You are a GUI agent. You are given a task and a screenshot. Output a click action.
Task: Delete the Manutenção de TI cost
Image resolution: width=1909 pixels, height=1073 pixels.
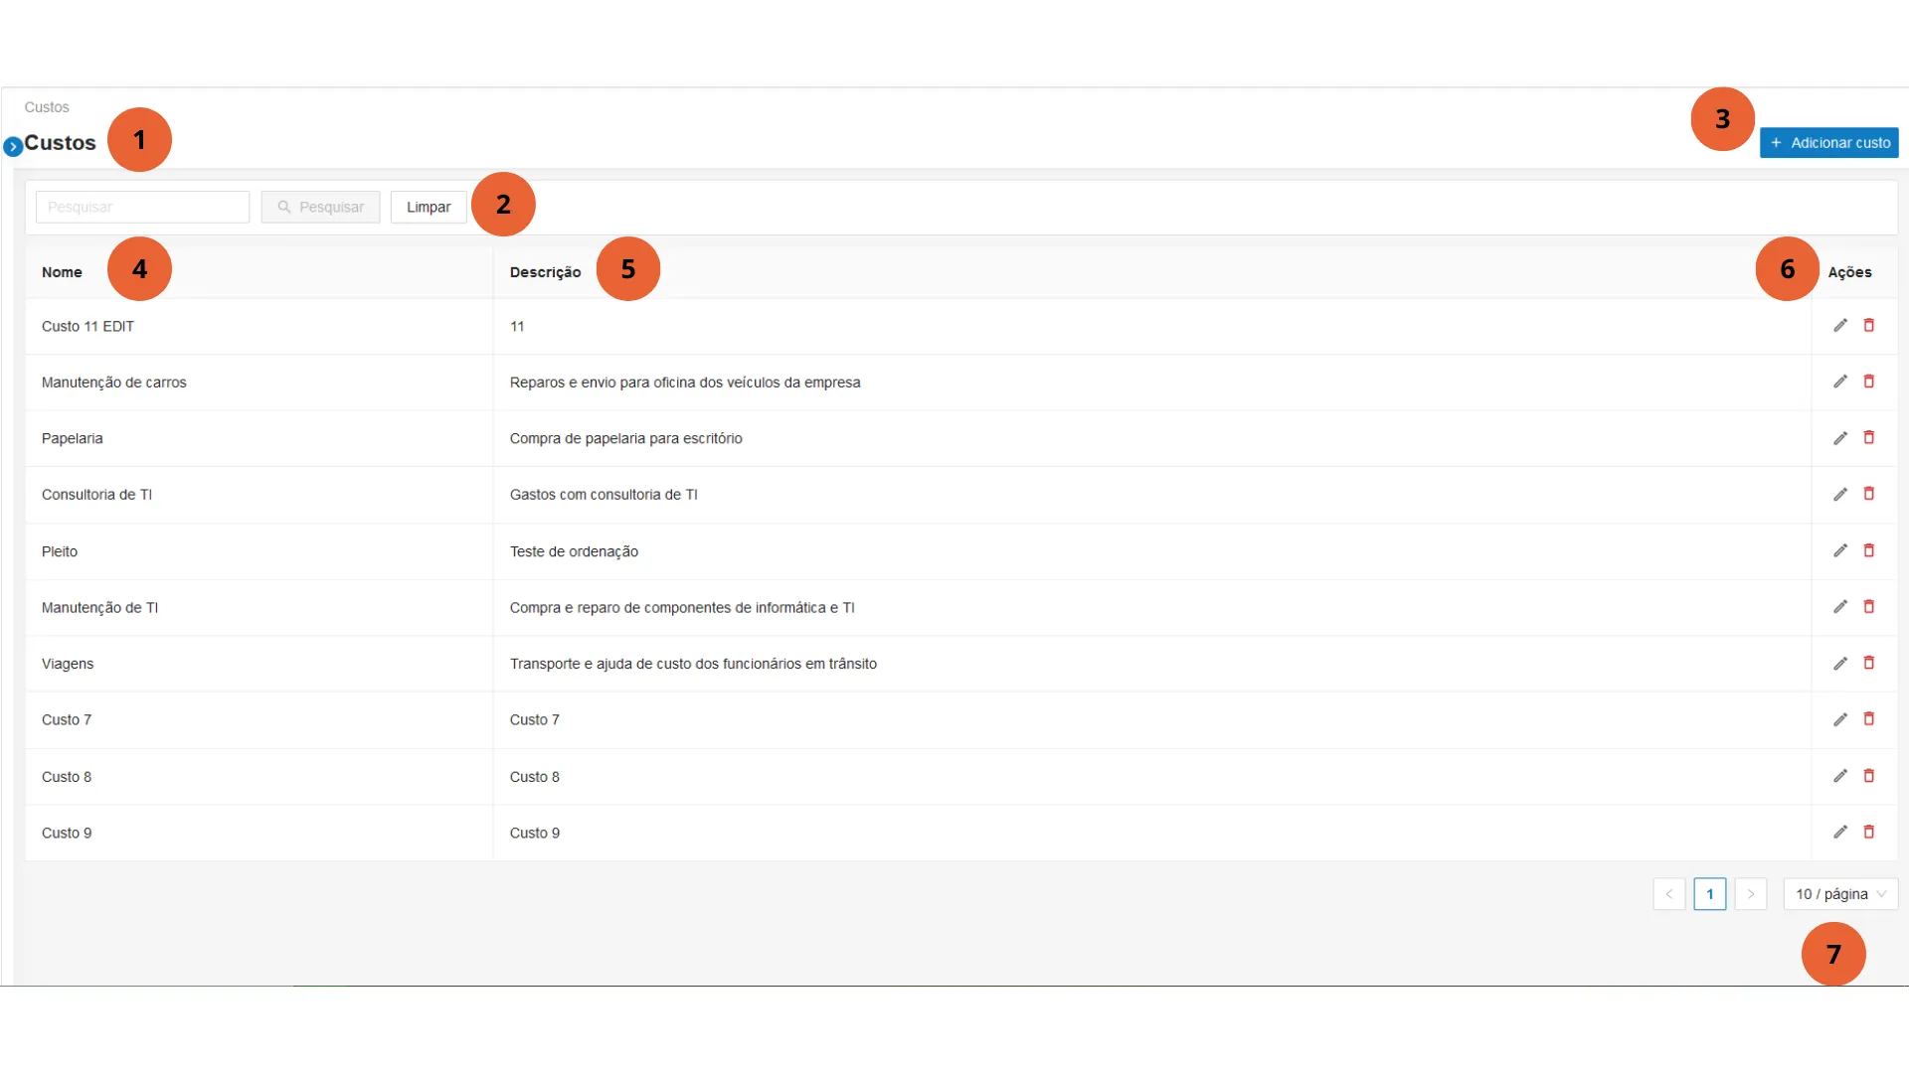point(1869,607)
